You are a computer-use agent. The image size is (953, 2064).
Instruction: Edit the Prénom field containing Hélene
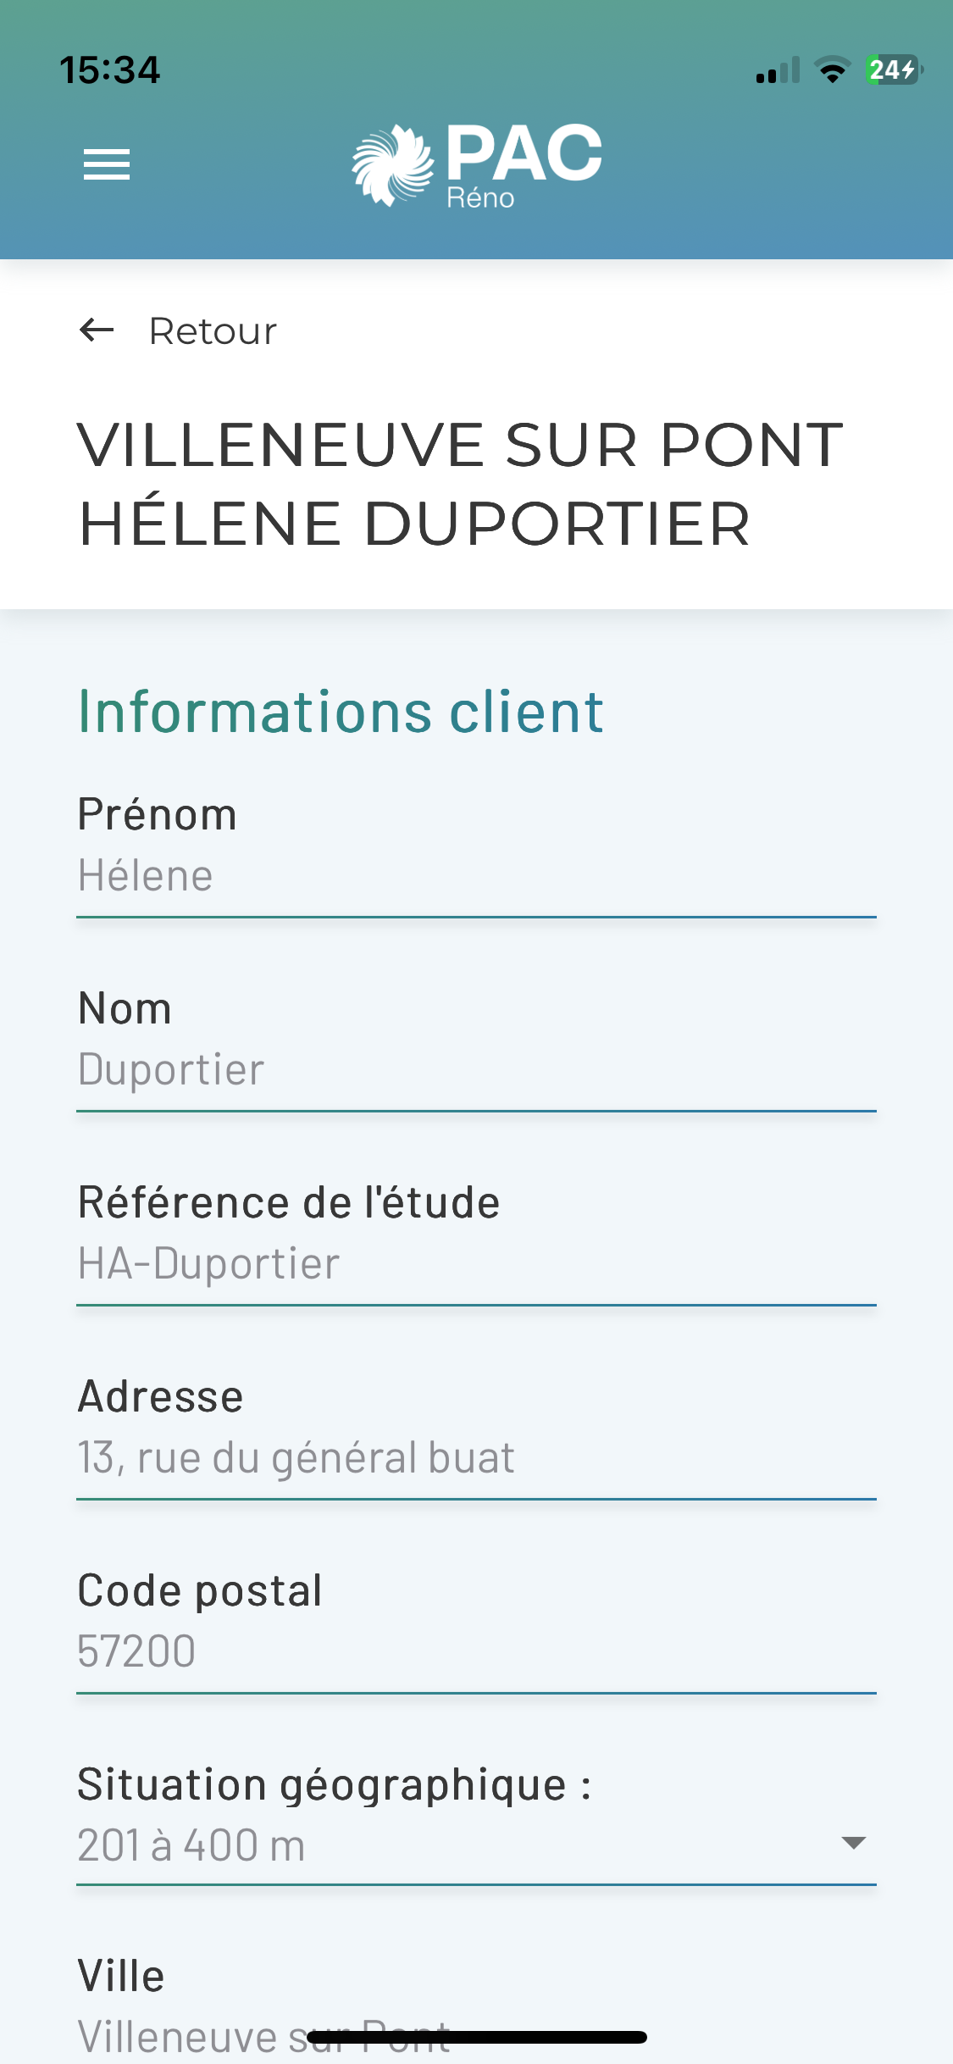pos(474,876)
